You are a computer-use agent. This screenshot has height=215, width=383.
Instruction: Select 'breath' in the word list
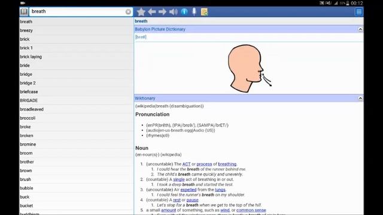tap(76, 21)
